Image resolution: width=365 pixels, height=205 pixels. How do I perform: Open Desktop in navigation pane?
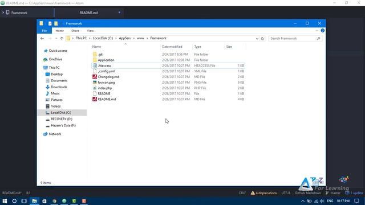click(x=57, y=74)
